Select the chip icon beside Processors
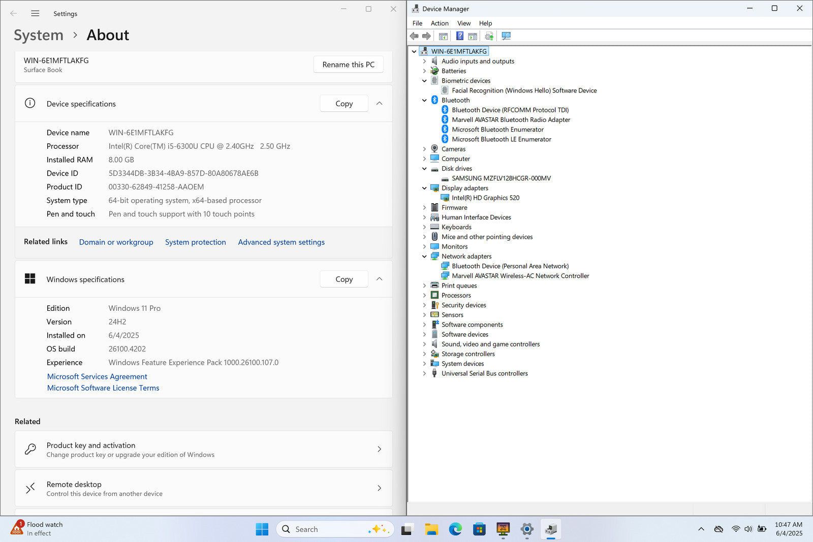The image size is (813, 542). point(434,295)
